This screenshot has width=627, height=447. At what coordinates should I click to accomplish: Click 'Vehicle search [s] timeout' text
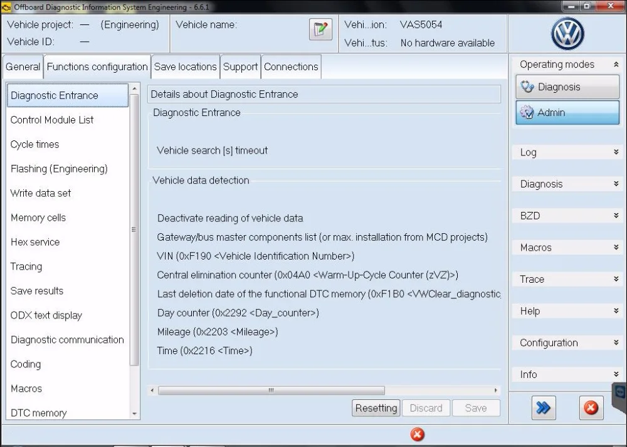(x=212, y=150)
